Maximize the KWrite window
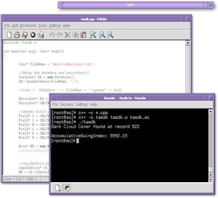Viewport: 218px width, 198px height. coord(188,19)
